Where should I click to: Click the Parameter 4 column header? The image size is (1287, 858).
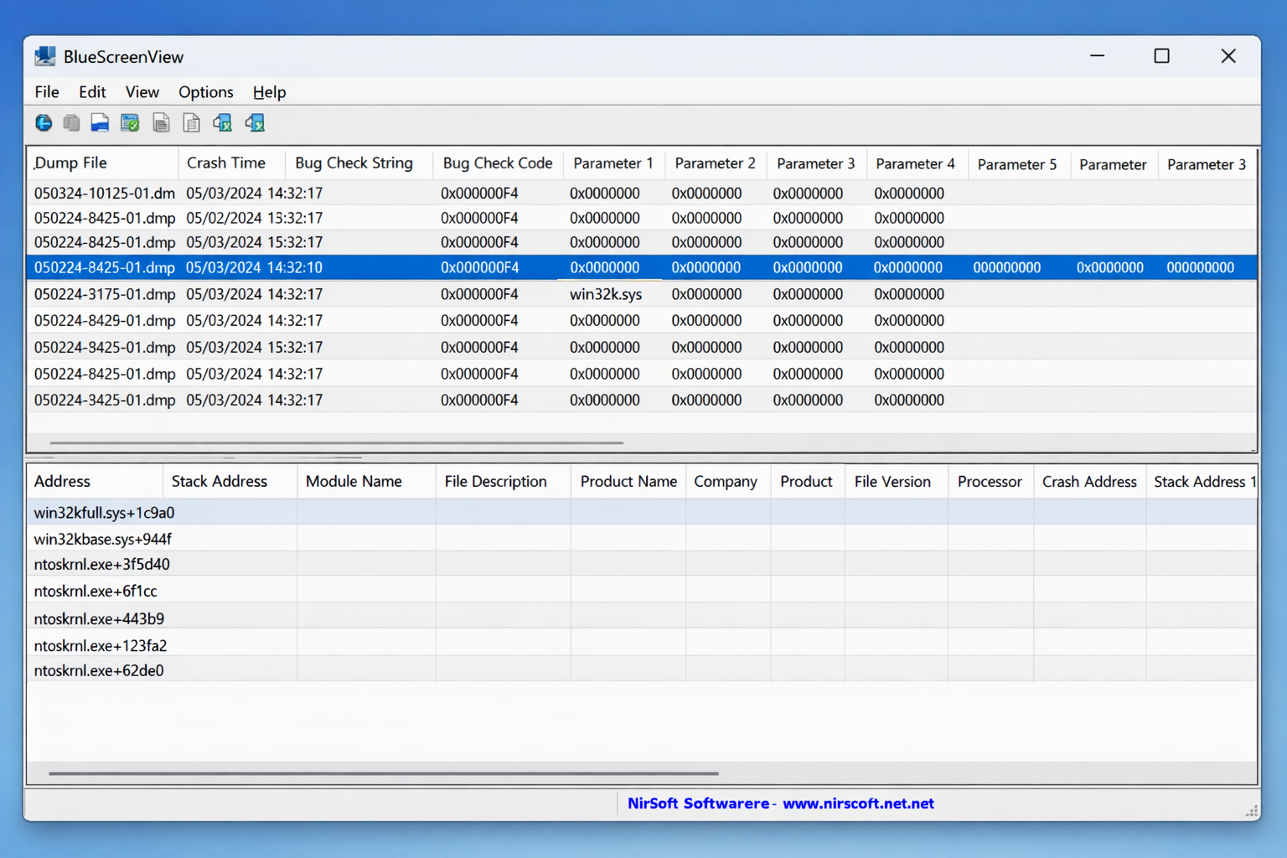(917, 163)
